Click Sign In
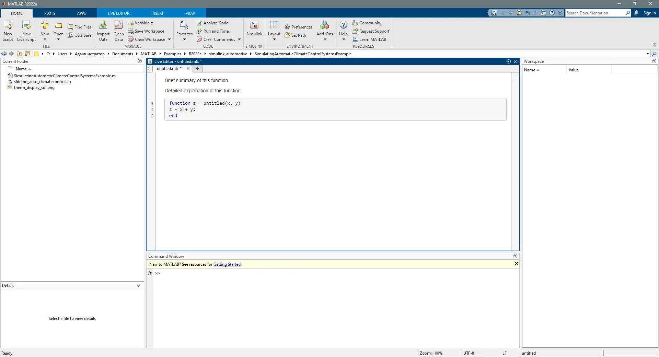 point(649,13)
